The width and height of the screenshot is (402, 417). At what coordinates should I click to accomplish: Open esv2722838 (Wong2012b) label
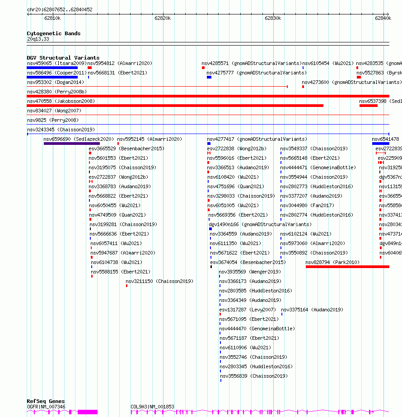pos(237,148)
